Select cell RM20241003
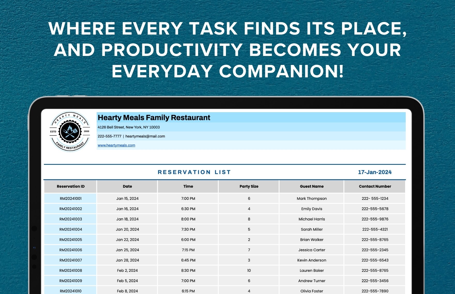The height and width of the screenshot is (294, 455). click(71, 219)
